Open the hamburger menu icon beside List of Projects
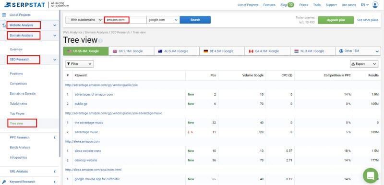This screenshot has width=384, height=185. (4, 15)
